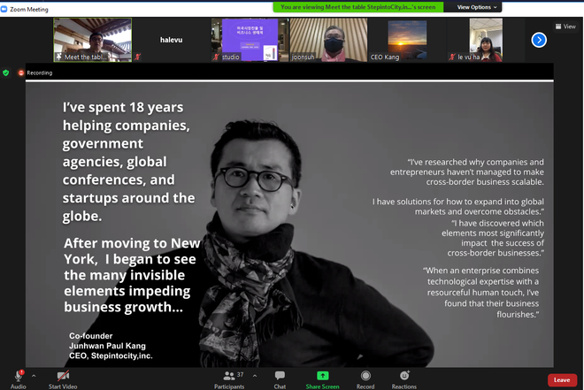Viewport: 584px width, 390px height.
Task: Click the Zoom Meeting title bar icon
Action: [x=6, y=8]
